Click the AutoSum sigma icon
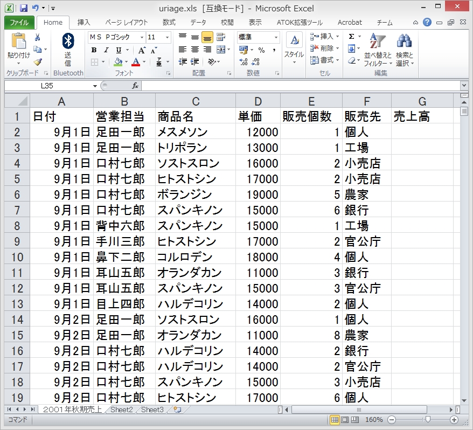The width and height of the screenshot is (473, 430). 351,37
